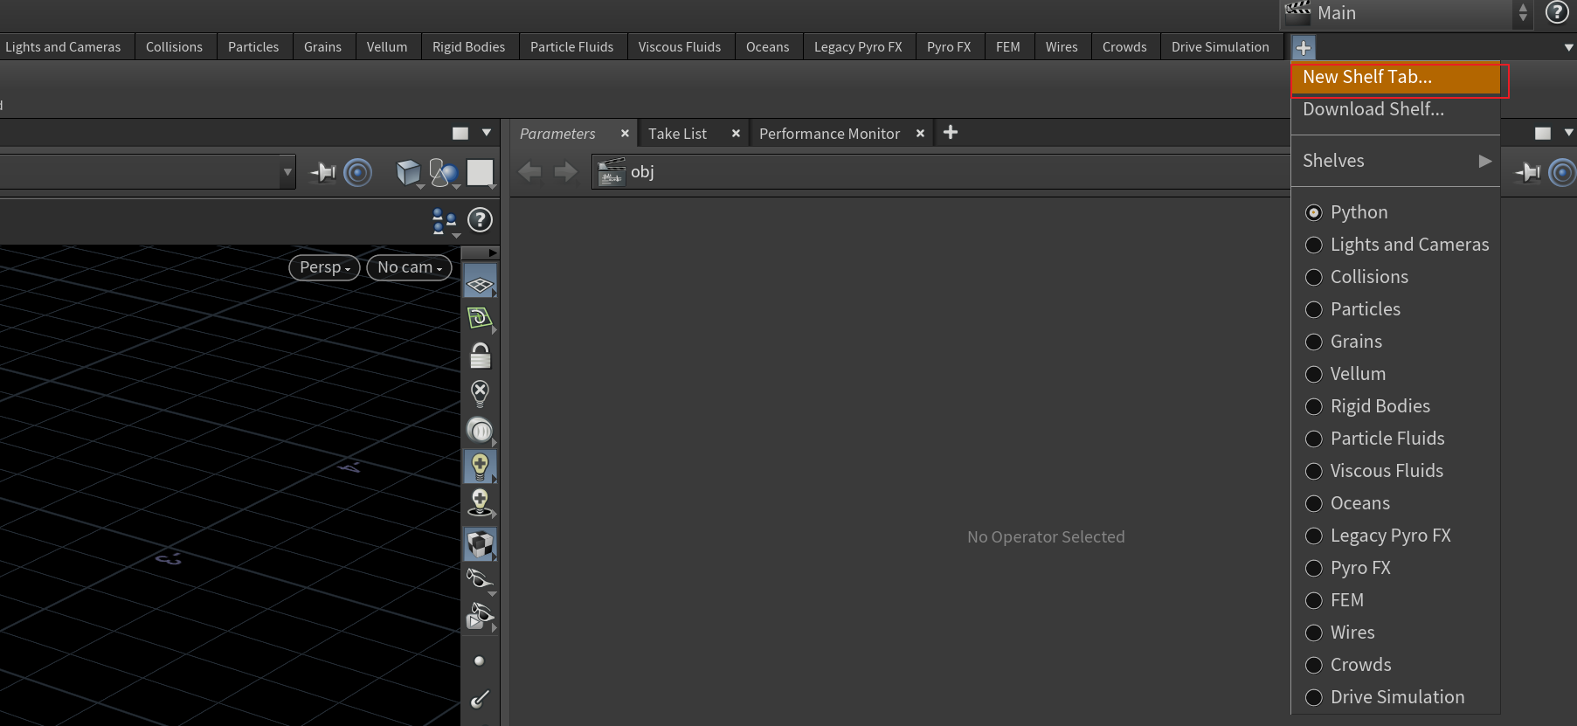This screenshot has height=726, width=1577.
Task: Open the shelf set options arrow at far right
Action: (1568, 48)
